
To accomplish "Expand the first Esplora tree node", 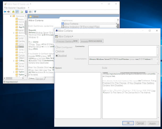I will click(14, 72).
